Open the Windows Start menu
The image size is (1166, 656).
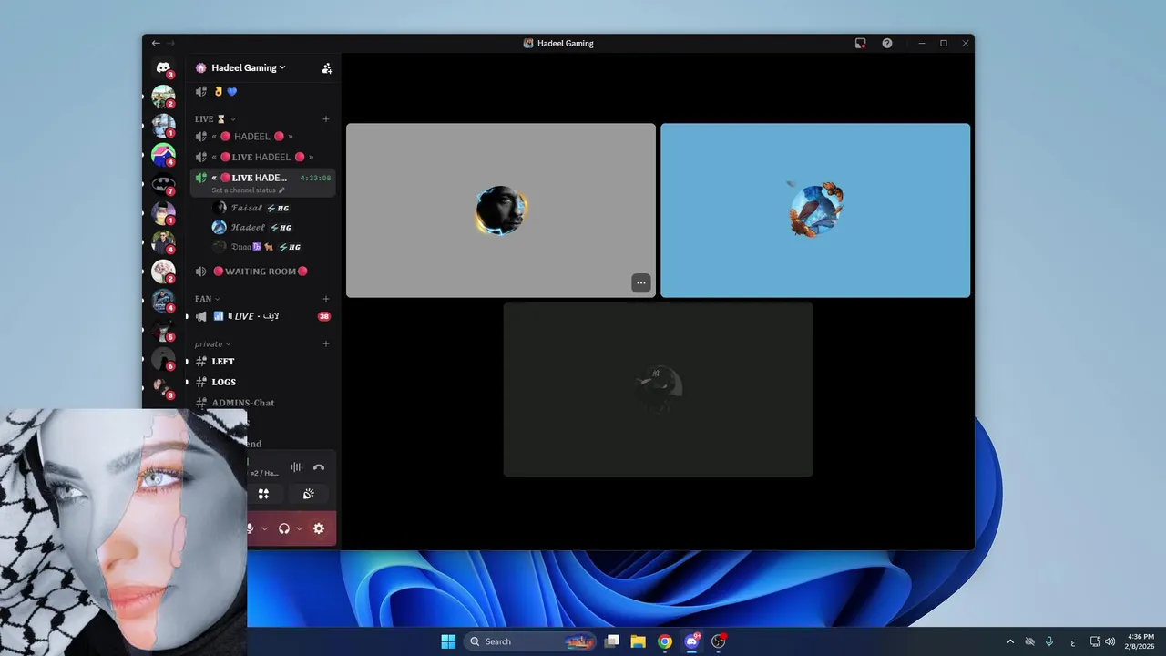[x=448, y=641]
